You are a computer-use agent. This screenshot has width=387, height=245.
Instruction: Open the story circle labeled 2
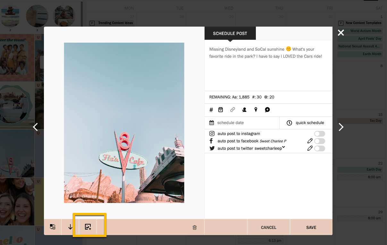(x=10, y=16)
